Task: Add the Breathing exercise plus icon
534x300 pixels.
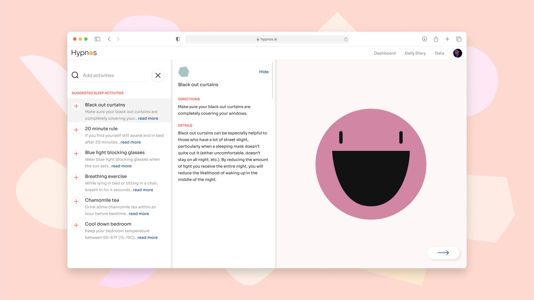Action: [76, 177]
